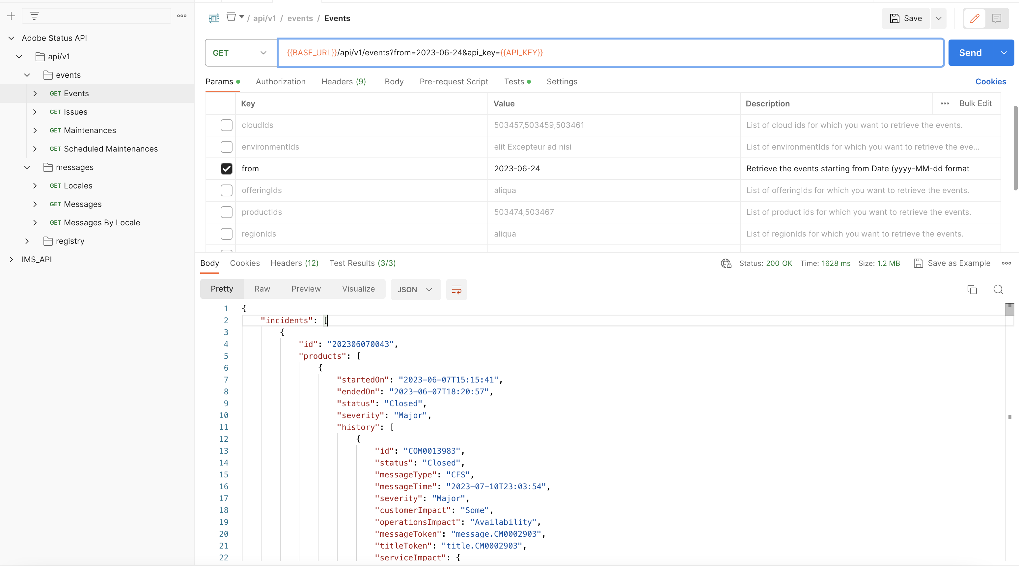Screen dimensions: 1019x566
Task: Click Bulk Edit in params table
Action: click(x=976, y=103)
